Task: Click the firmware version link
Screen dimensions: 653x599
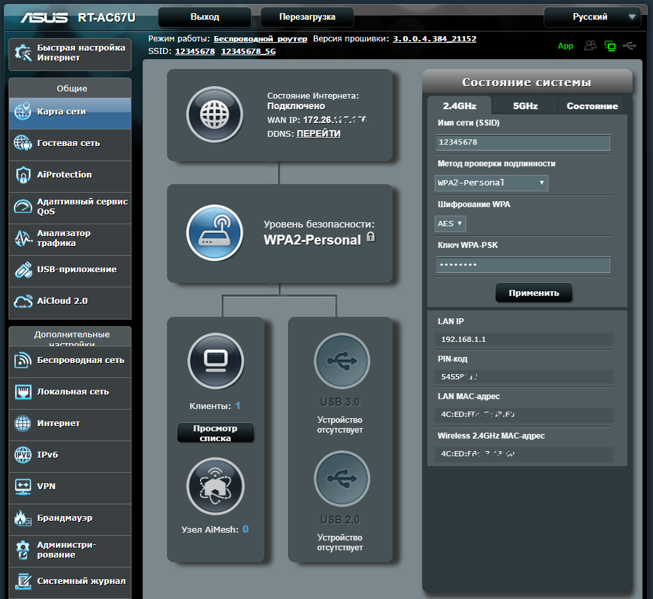Action: click(434, 39)
